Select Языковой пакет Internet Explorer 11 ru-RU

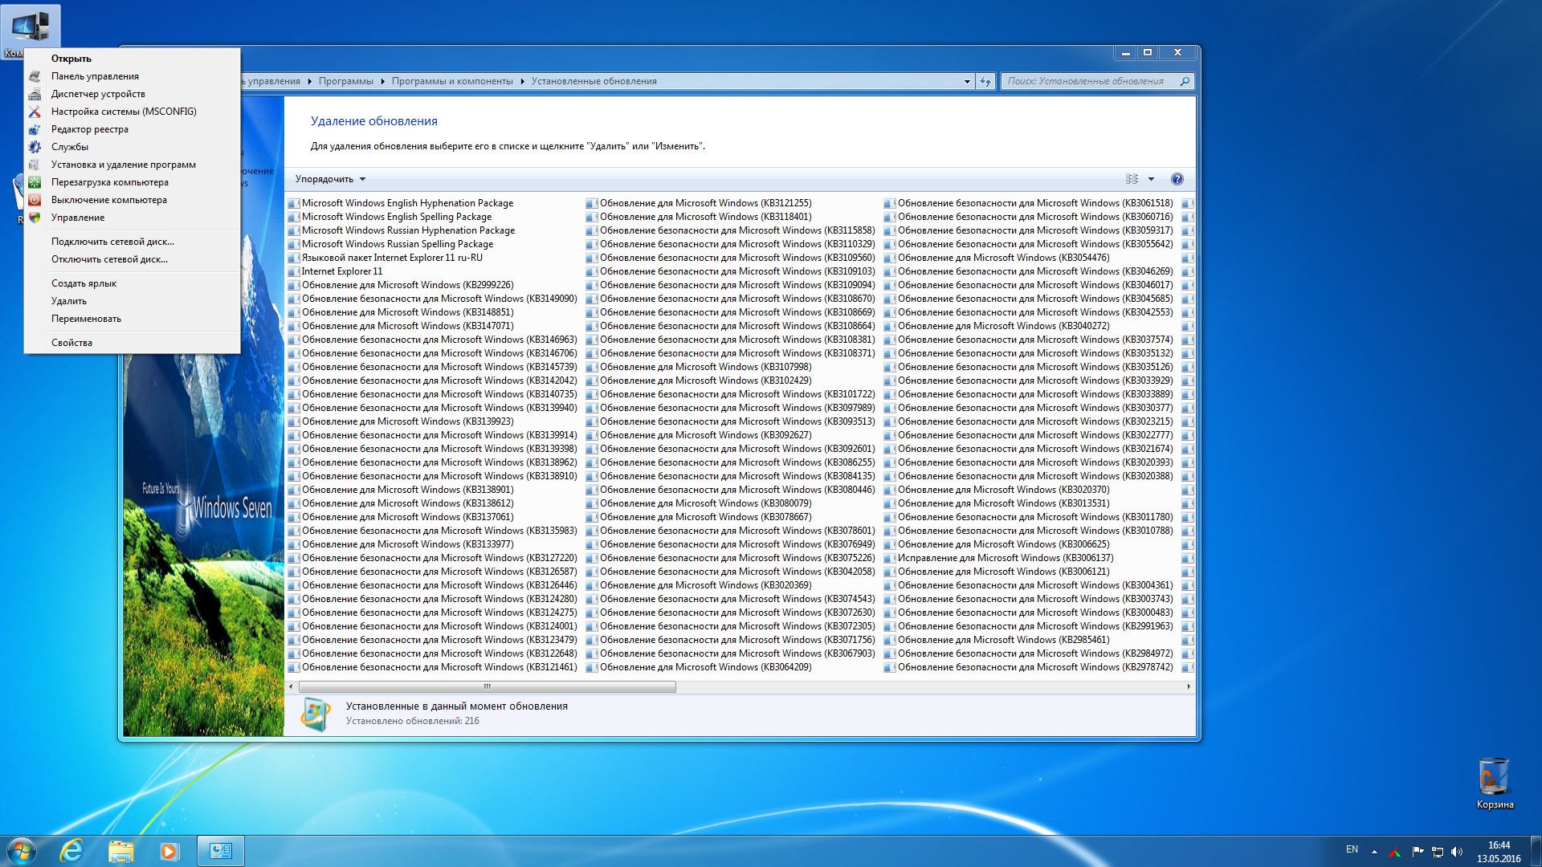(385, 258)
